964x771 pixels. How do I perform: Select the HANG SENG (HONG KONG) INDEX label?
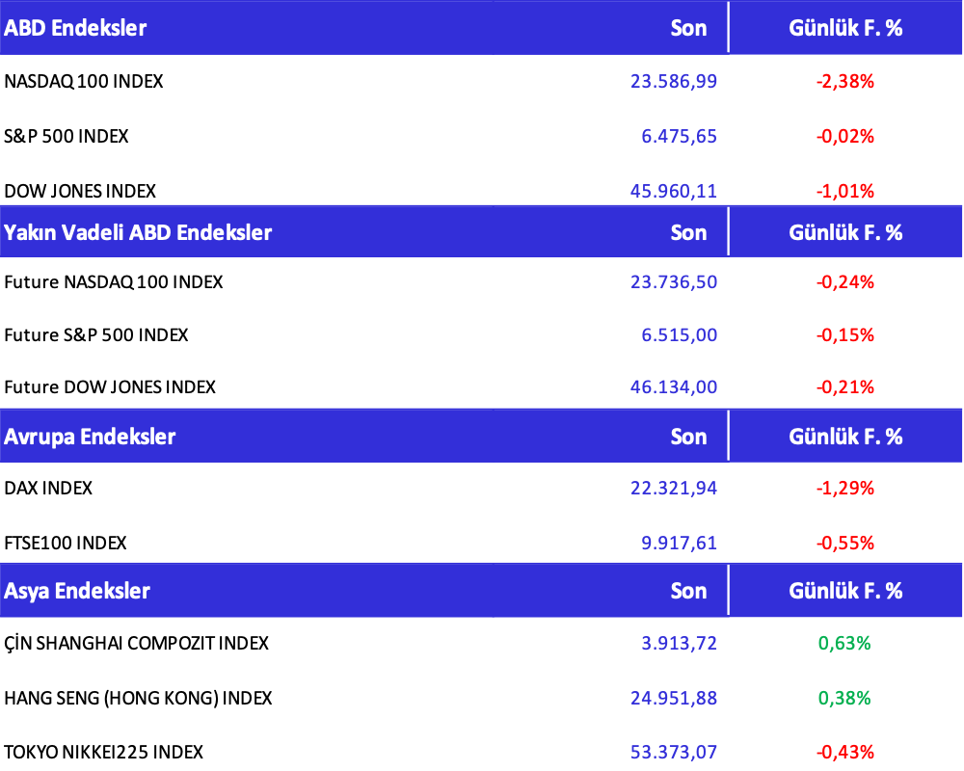point(138,698)
